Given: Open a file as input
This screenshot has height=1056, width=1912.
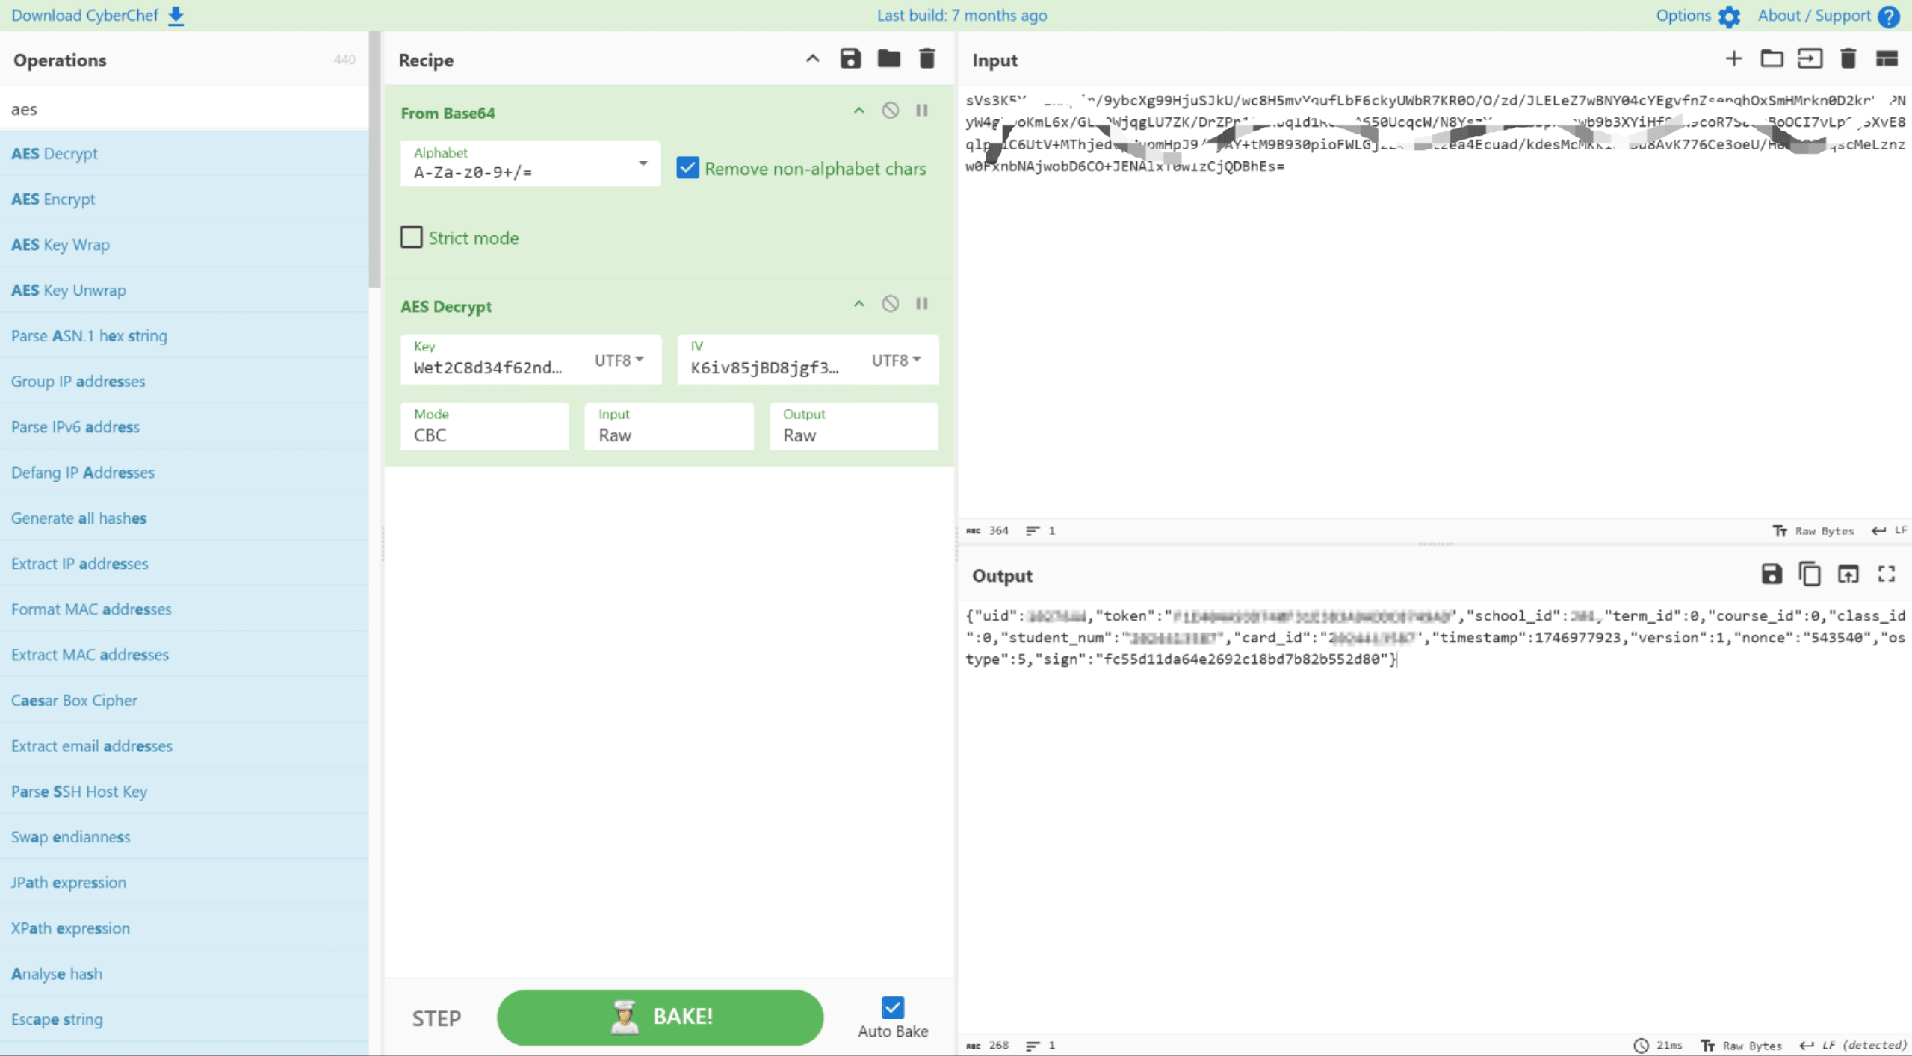Looking at the screenshot, I should pos(1772,58).
